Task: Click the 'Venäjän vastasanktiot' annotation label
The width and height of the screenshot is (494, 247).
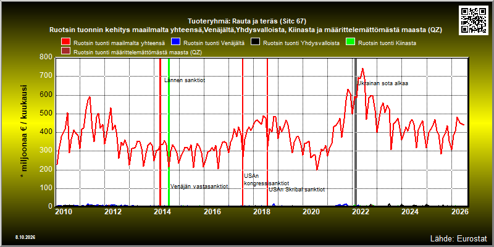Action: [199, 186]
